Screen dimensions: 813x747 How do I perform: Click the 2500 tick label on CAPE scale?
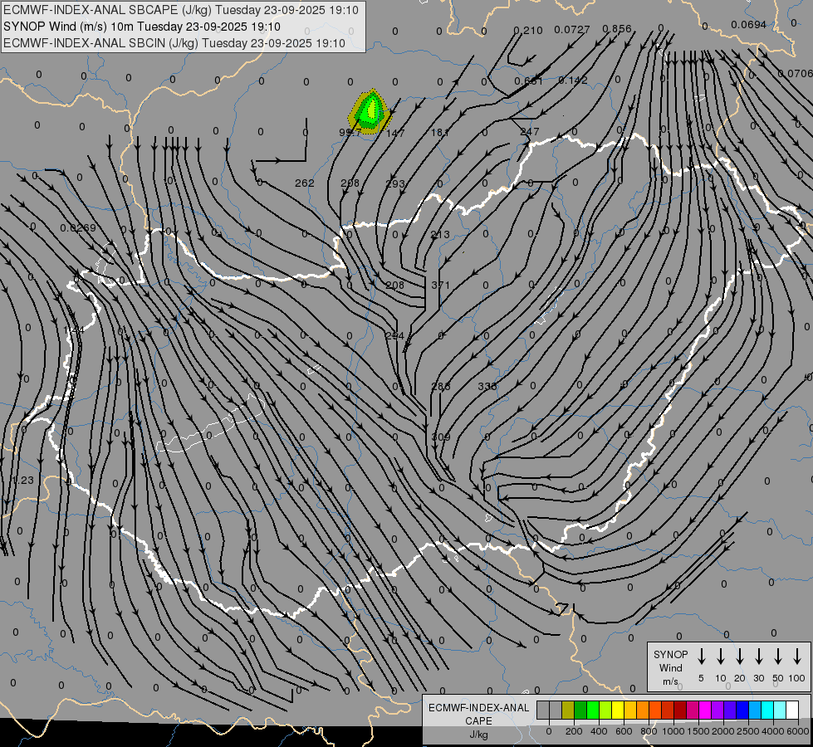pyautogui.click(x=748, y=731)
